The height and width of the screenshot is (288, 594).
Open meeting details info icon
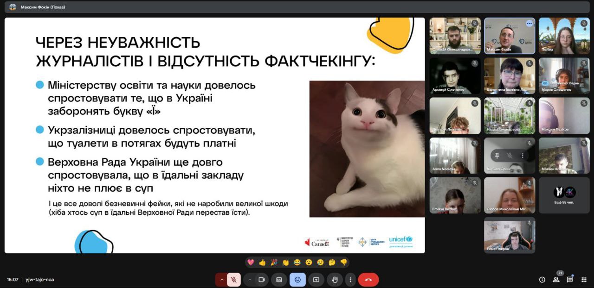tap(542, 280)
